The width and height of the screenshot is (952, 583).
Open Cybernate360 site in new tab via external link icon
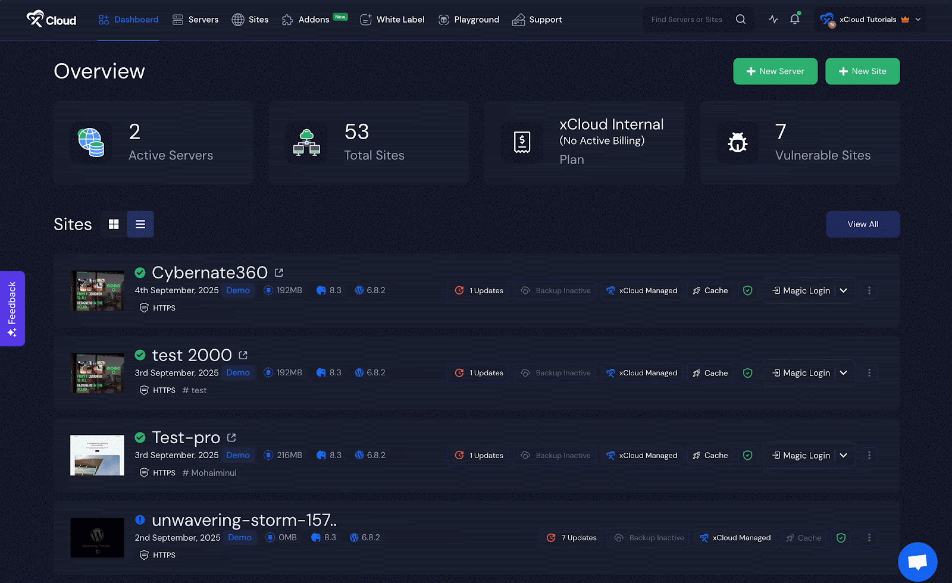[278, 272]
